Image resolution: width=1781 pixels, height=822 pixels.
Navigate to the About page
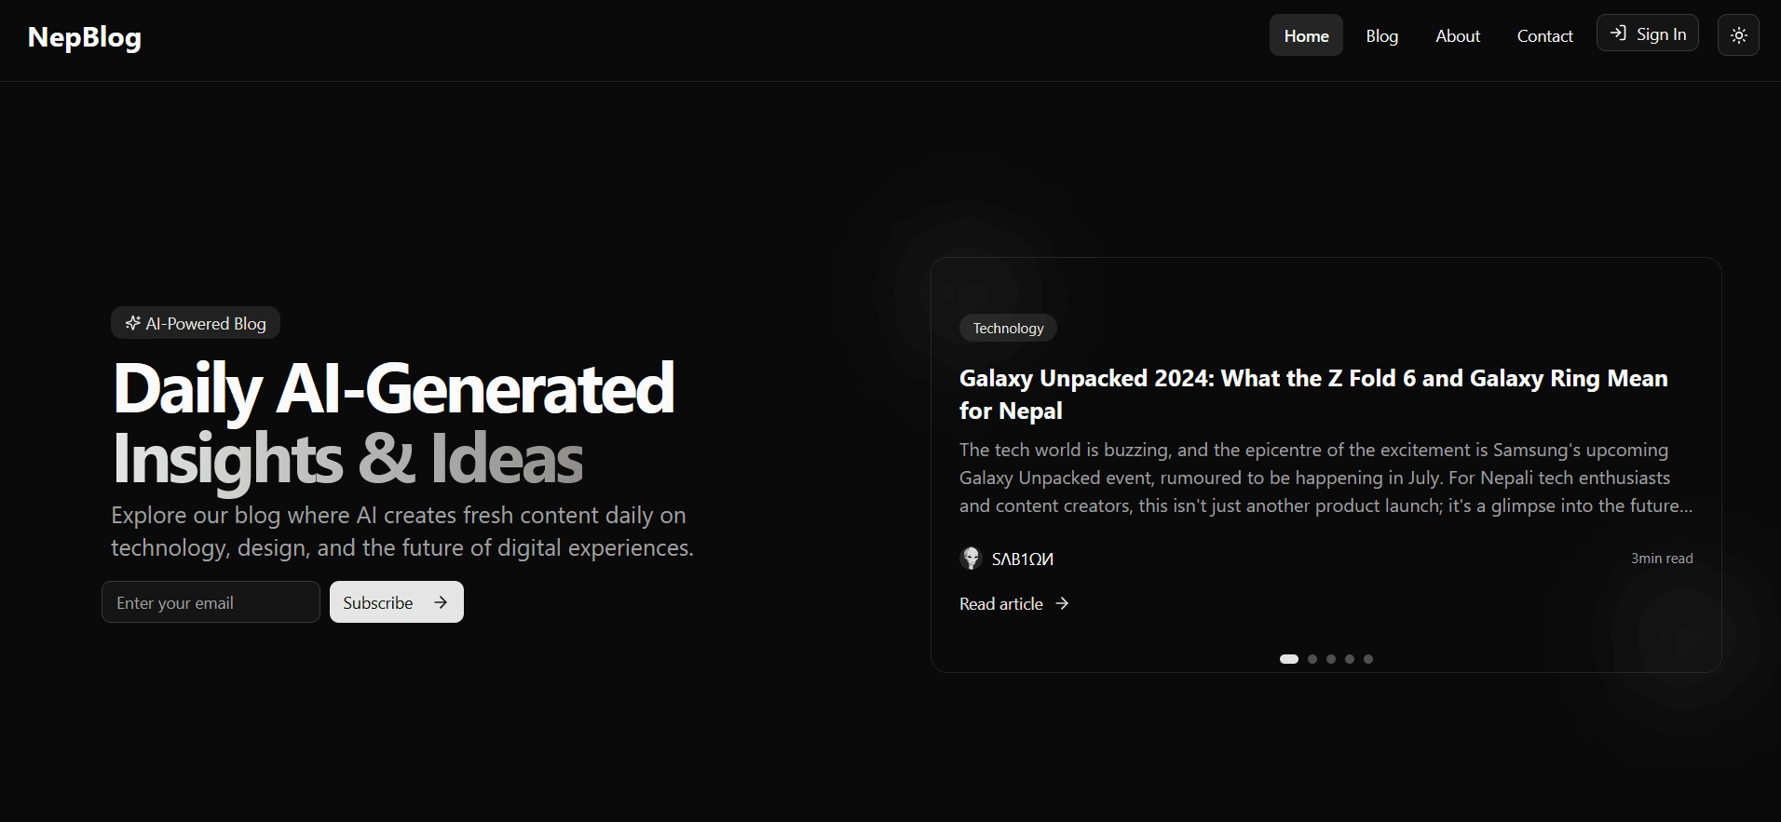pyautogui.click(x=1457, y=35)
